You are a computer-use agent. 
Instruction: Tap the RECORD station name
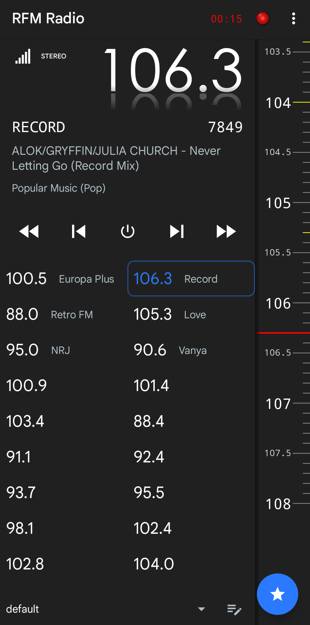tap(39, 127)
